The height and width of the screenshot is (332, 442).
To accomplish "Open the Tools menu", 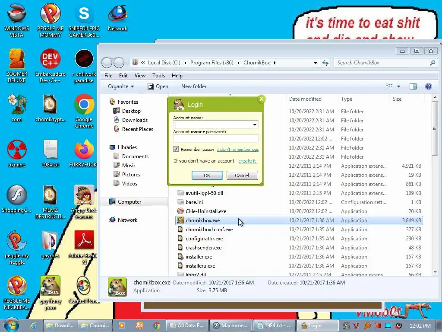I will (x=158, y=76).
